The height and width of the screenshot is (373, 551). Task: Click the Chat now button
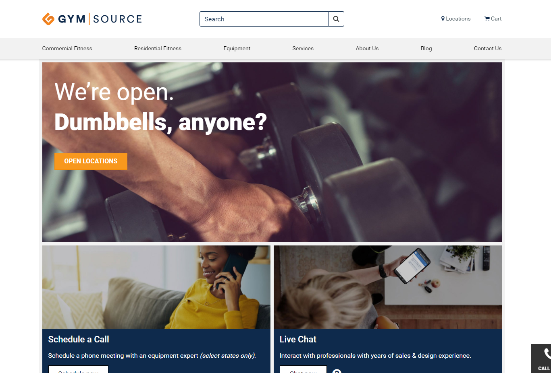point(303,369)
